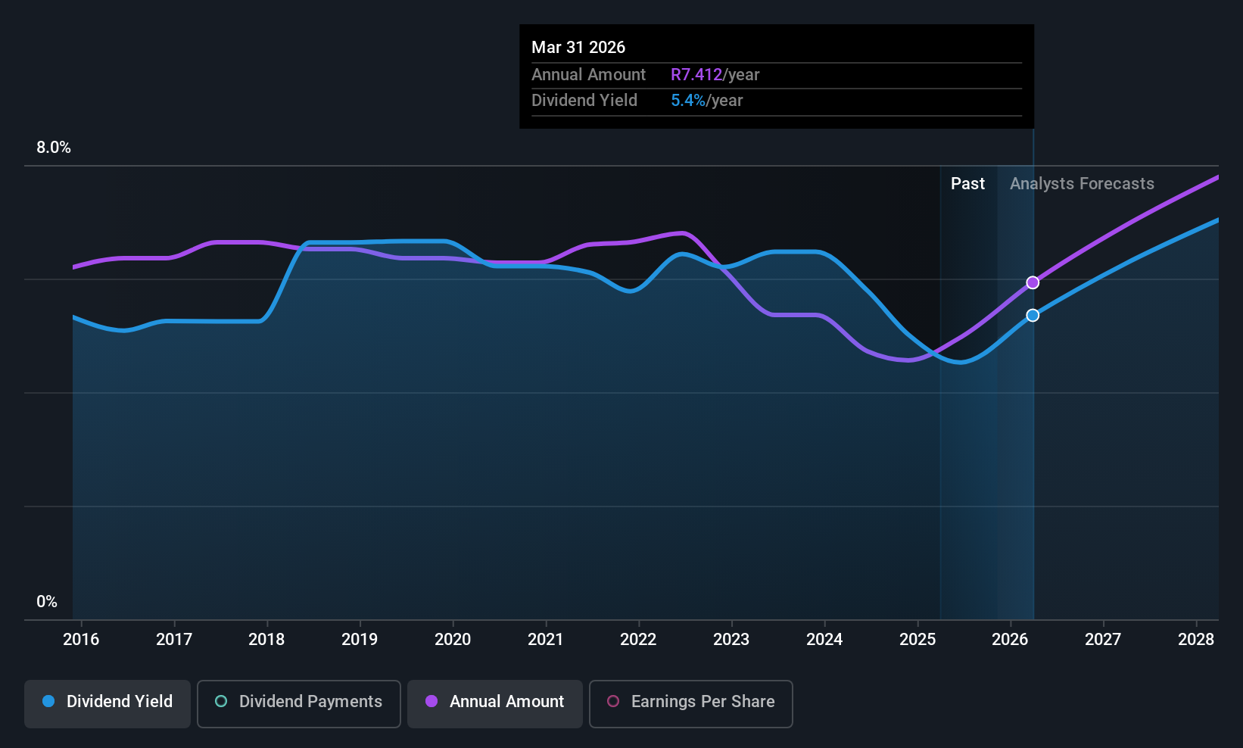Click the purple Annual Amount data point
The height and width of the screenshot is (748, 1243).
coord(1033,282)
